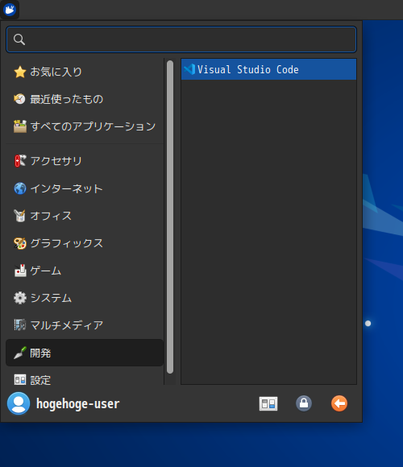This screenshot has width=403, height=467.
Task: Click the hogehoge-user avatar icon
Action: click(x=19, y=403)
